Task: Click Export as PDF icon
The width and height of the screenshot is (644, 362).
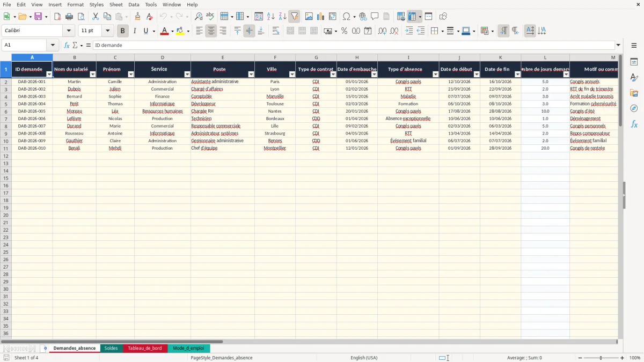Action: pos(57,17)
